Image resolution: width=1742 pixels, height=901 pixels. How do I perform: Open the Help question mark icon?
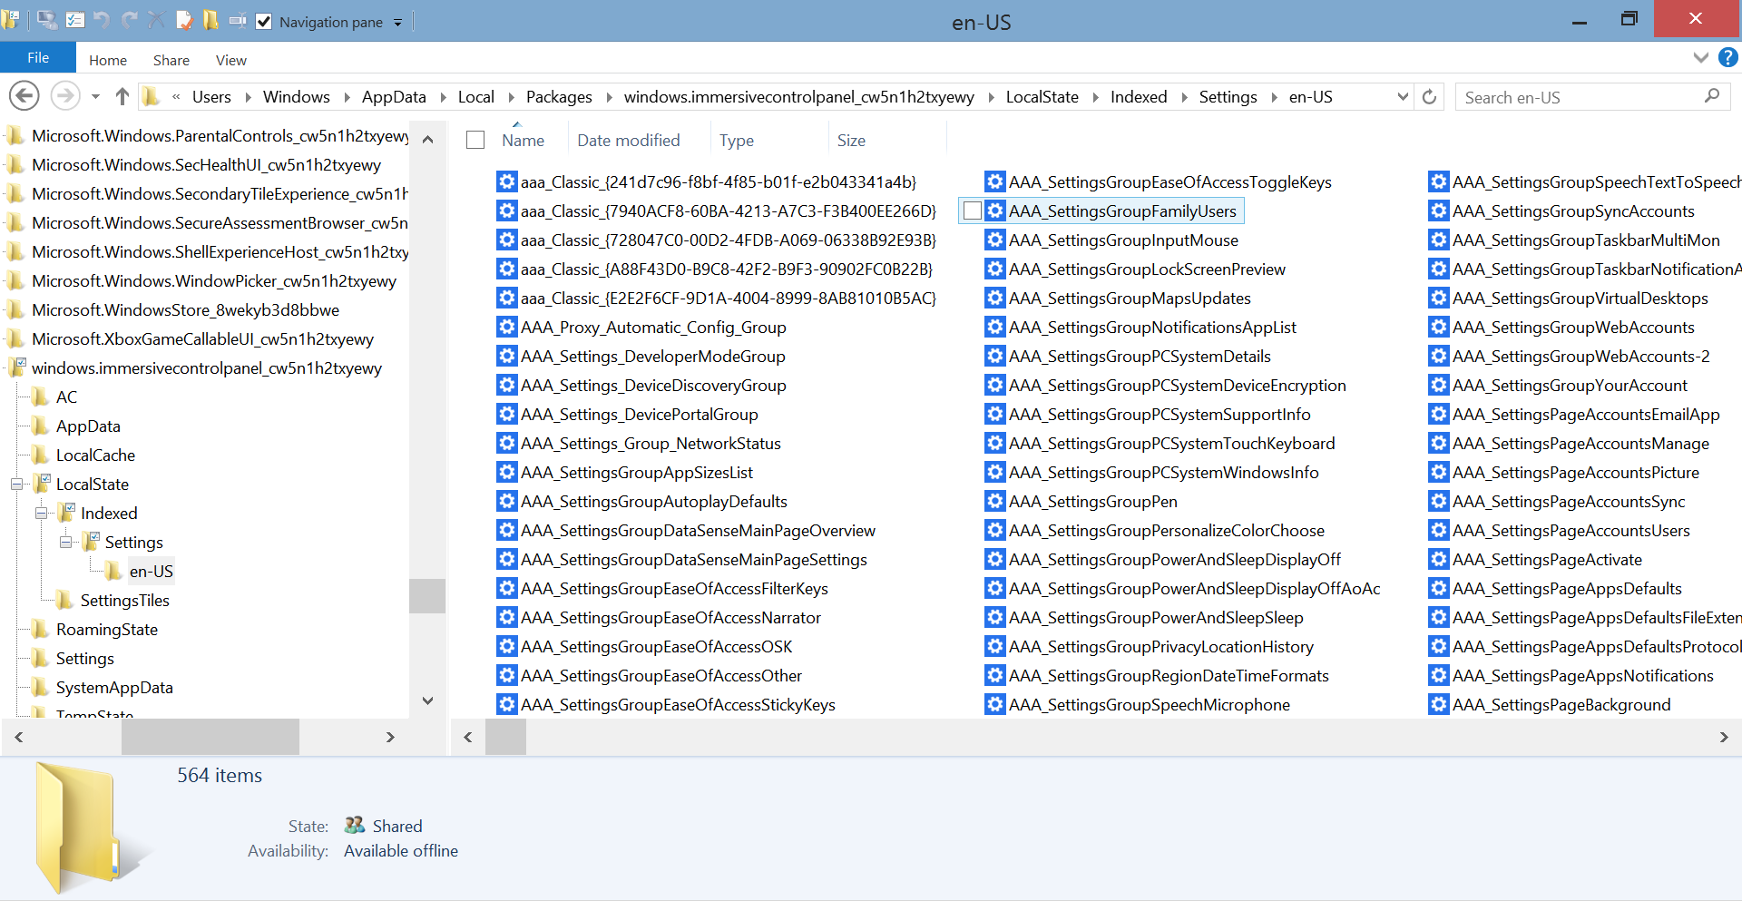coord(1727,58)
